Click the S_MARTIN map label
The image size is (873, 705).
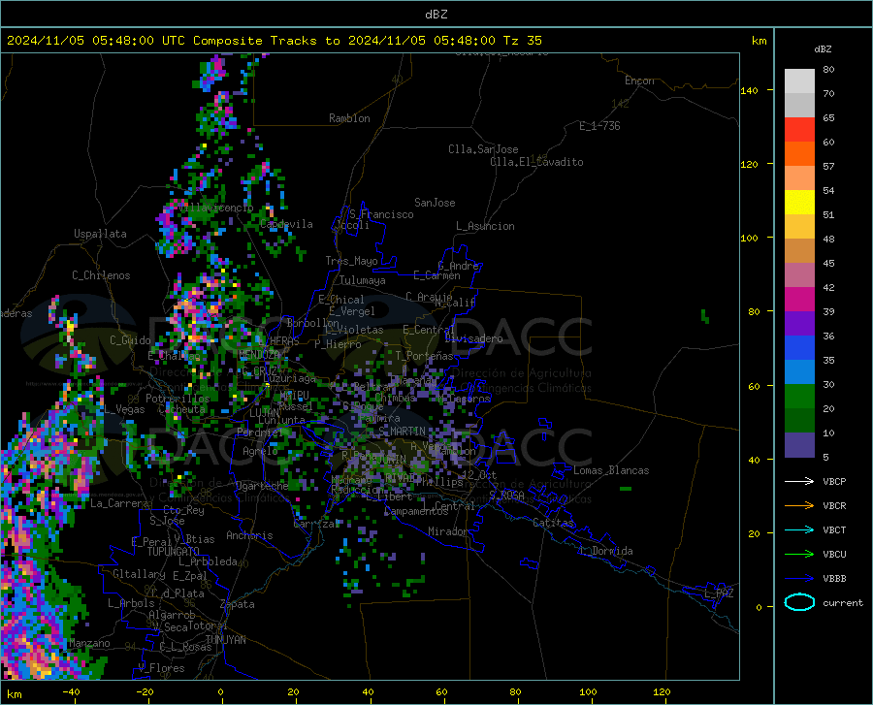point(402,432)
